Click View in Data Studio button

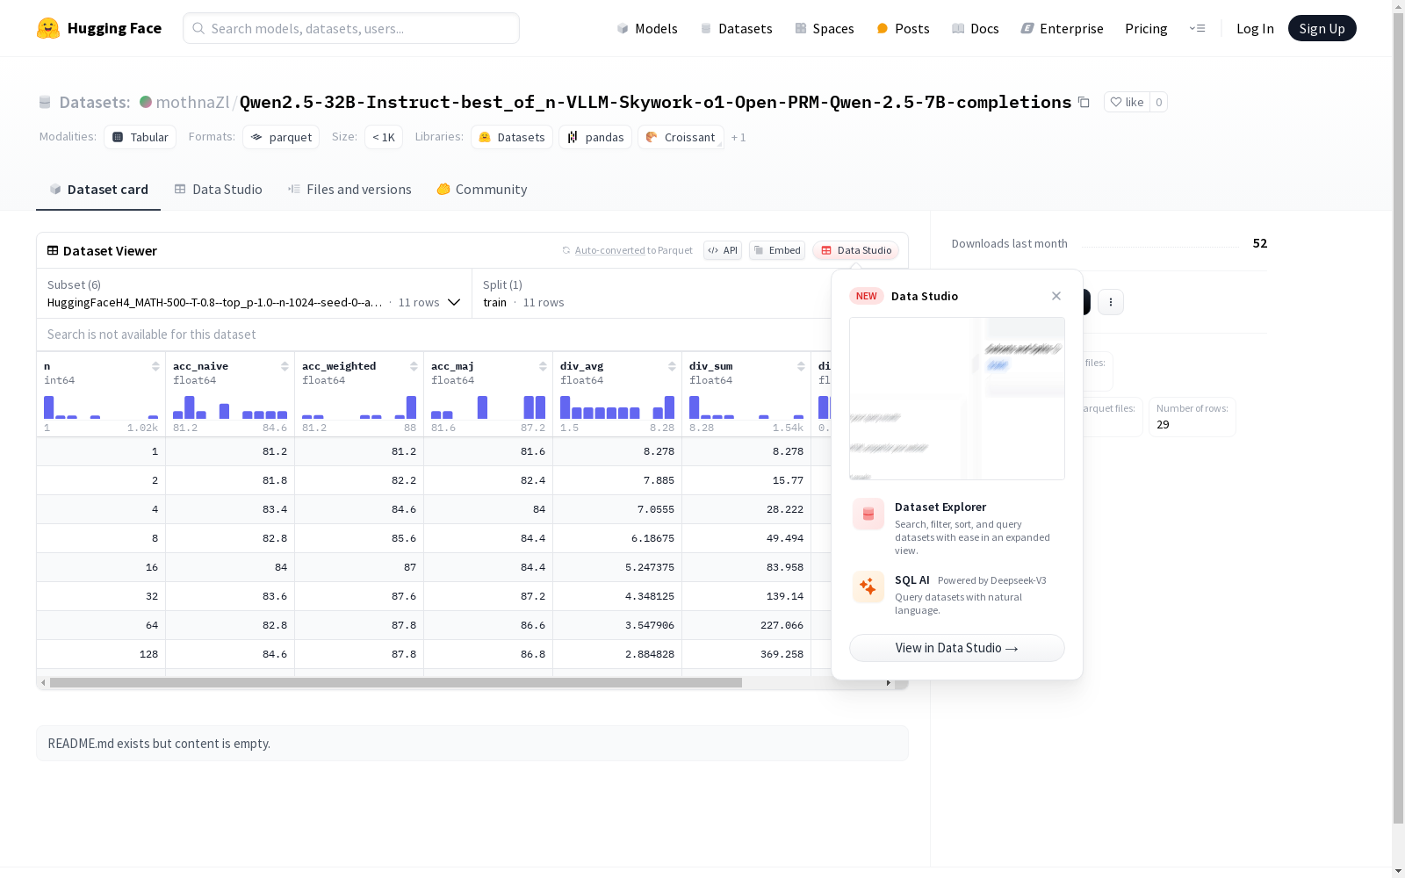pyautogui.click(x=957, y=648)
